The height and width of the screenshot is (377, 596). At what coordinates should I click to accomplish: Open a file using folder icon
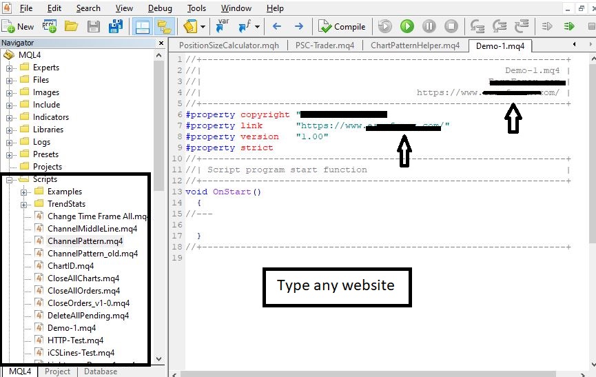click(x=71, y=26)
